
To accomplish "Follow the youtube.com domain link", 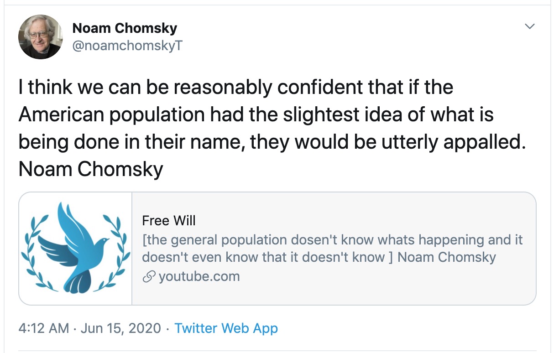I will point(199,276).
